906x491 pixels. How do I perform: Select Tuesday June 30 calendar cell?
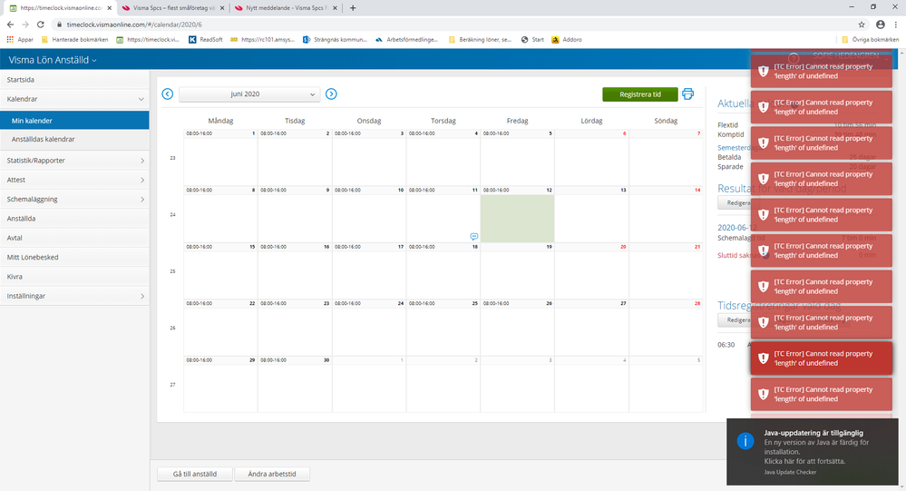click(x=295, y=384)
